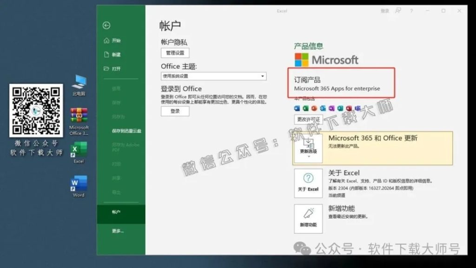Select the Excel app icon under 本产品包含

305,108
